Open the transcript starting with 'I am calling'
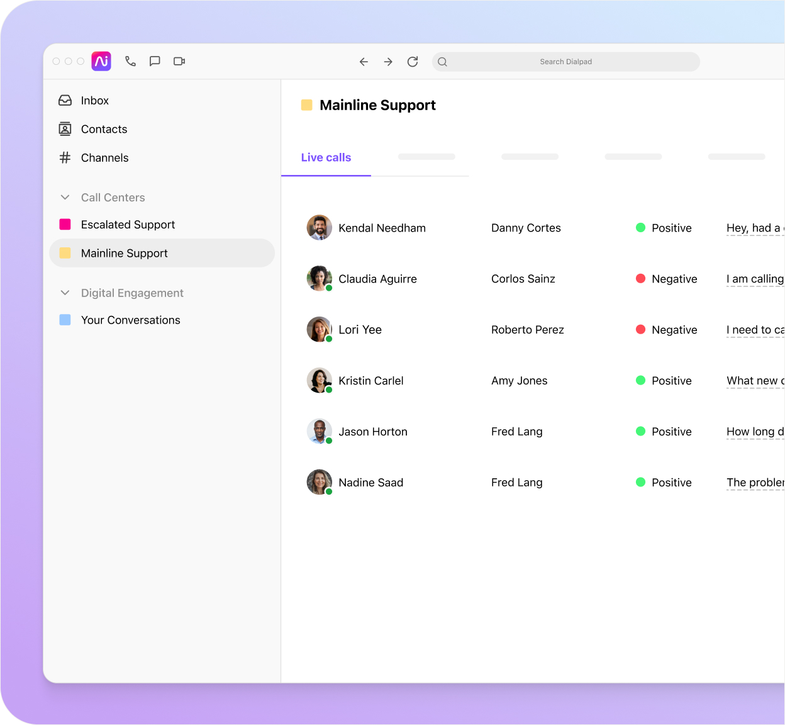 click(754, 279)
